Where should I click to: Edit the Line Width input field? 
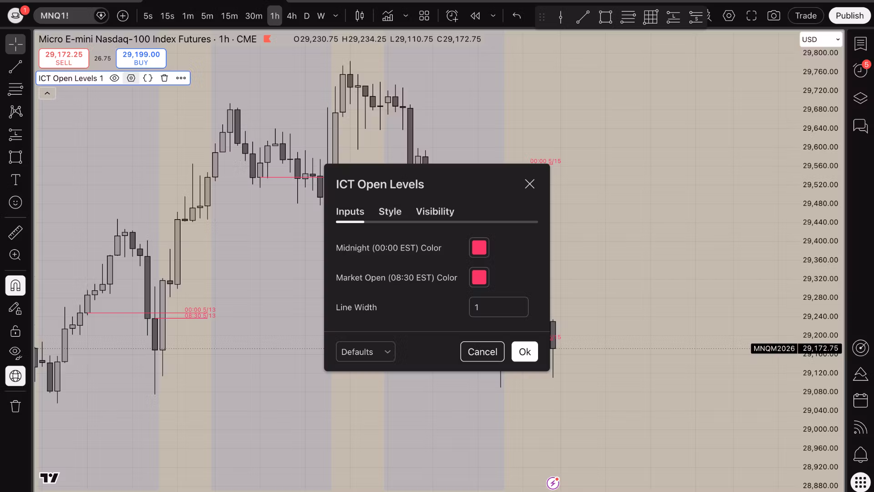click(499, 307)
